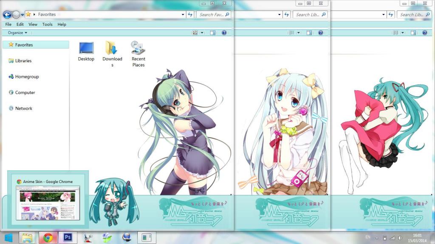Expand the hidden icons arrow in system tray
Image resolution: width=435 pixels, height=244 pixels.
click(x=377, y=238)
